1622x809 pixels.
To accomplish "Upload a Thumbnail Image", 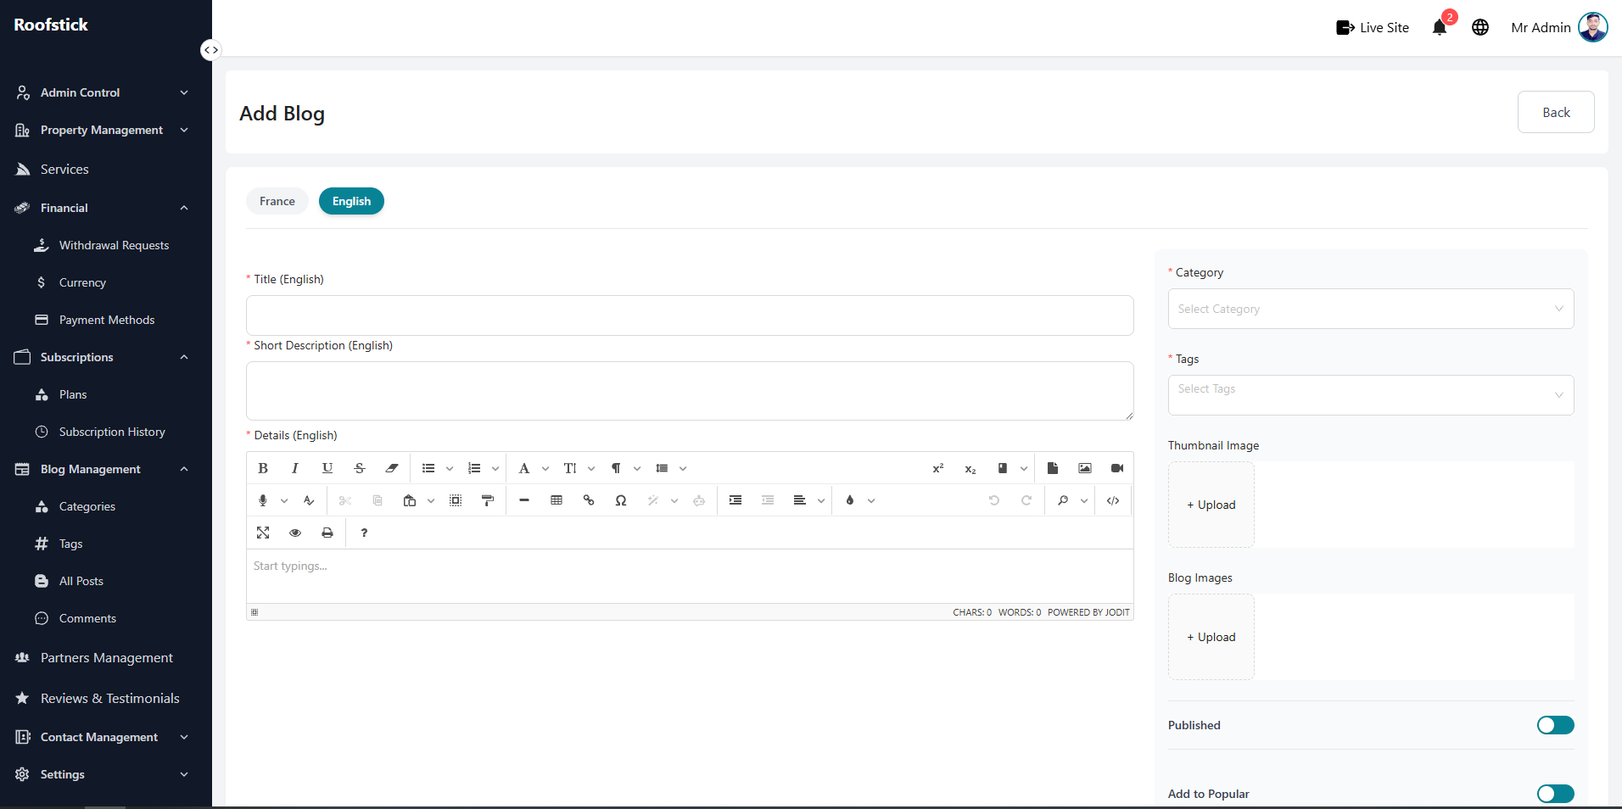I will click(x=1211, y=505).
